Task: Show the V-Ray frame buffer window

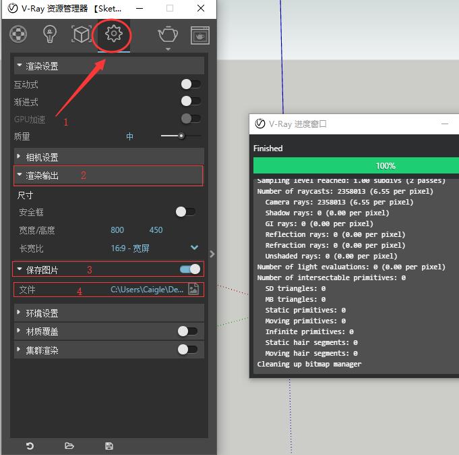Action: pyautogui.click(x=200, y=36)
